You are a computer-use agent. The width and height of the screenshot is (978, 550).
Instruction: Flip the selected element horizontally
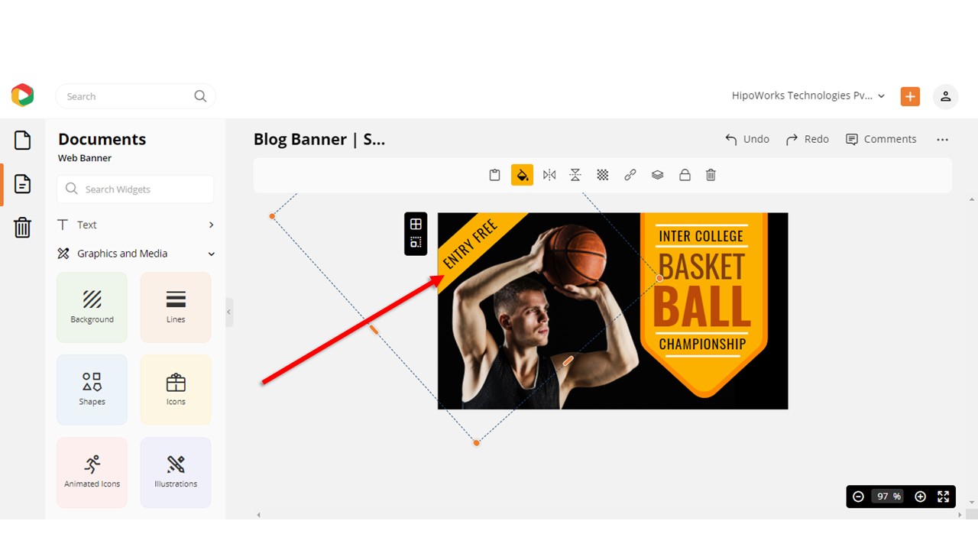pyautogui.click(x=549, y=175)
